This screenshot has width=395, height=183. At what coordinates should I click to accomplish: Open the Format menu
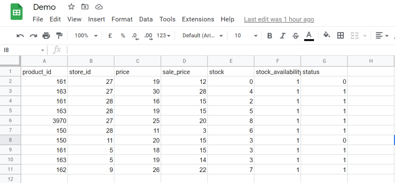(122, 19)
